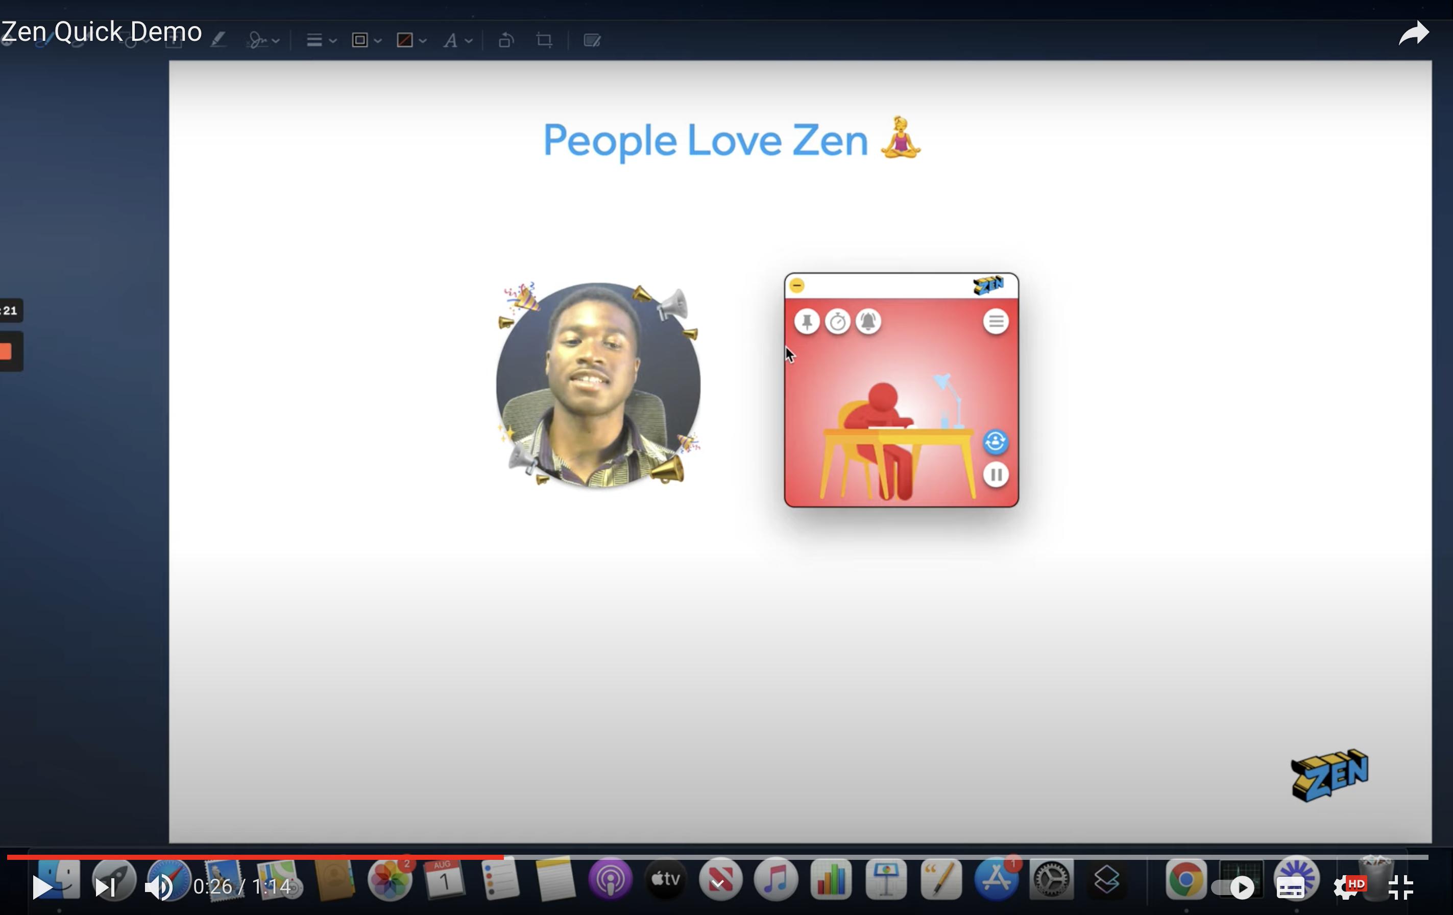
Task: Click the 0:26 / 1:14 time display
Action: tap(242, 886)
